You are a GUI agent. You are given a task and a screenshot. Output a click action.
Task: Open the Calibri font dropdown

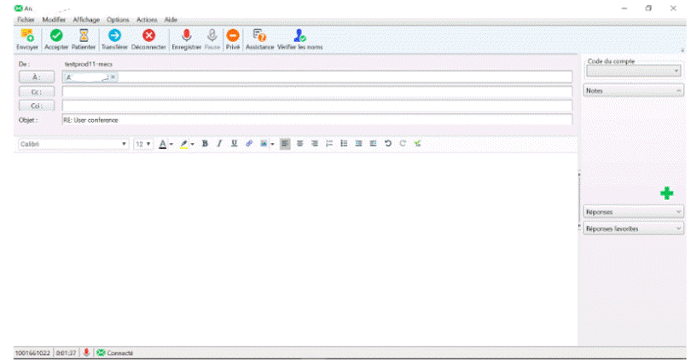[73, 144]
